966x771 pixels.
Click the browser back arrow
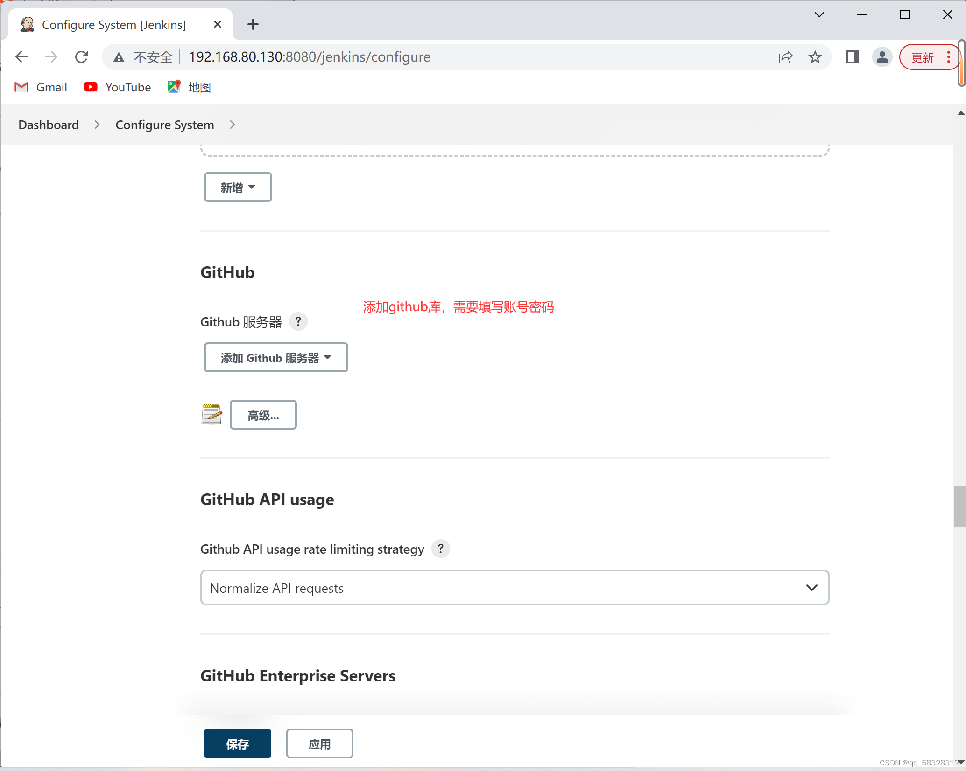(x=21, y=57)
